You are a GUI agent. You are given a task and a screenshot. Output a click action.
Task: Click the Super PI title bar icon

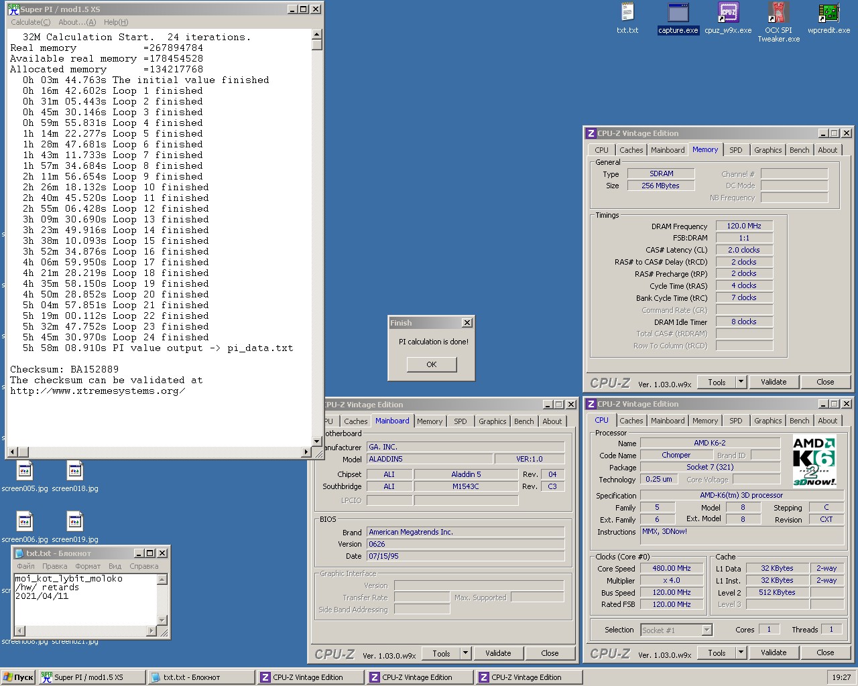coord(13,9)
